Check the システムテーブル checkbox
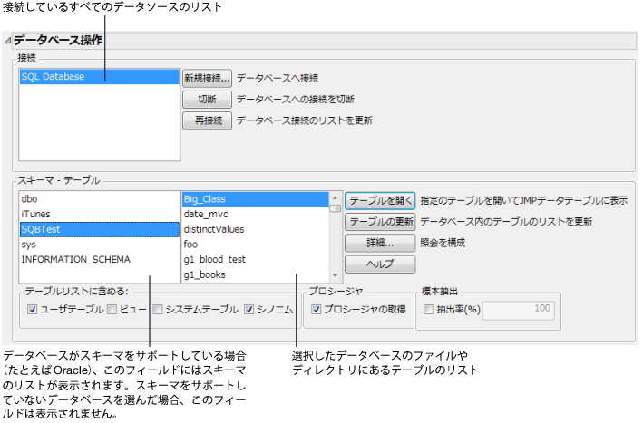643x423 pixels. click(158, 310)
